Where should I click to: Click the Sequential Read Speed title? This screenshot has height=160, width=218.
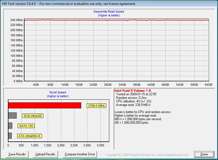(109, 11)
